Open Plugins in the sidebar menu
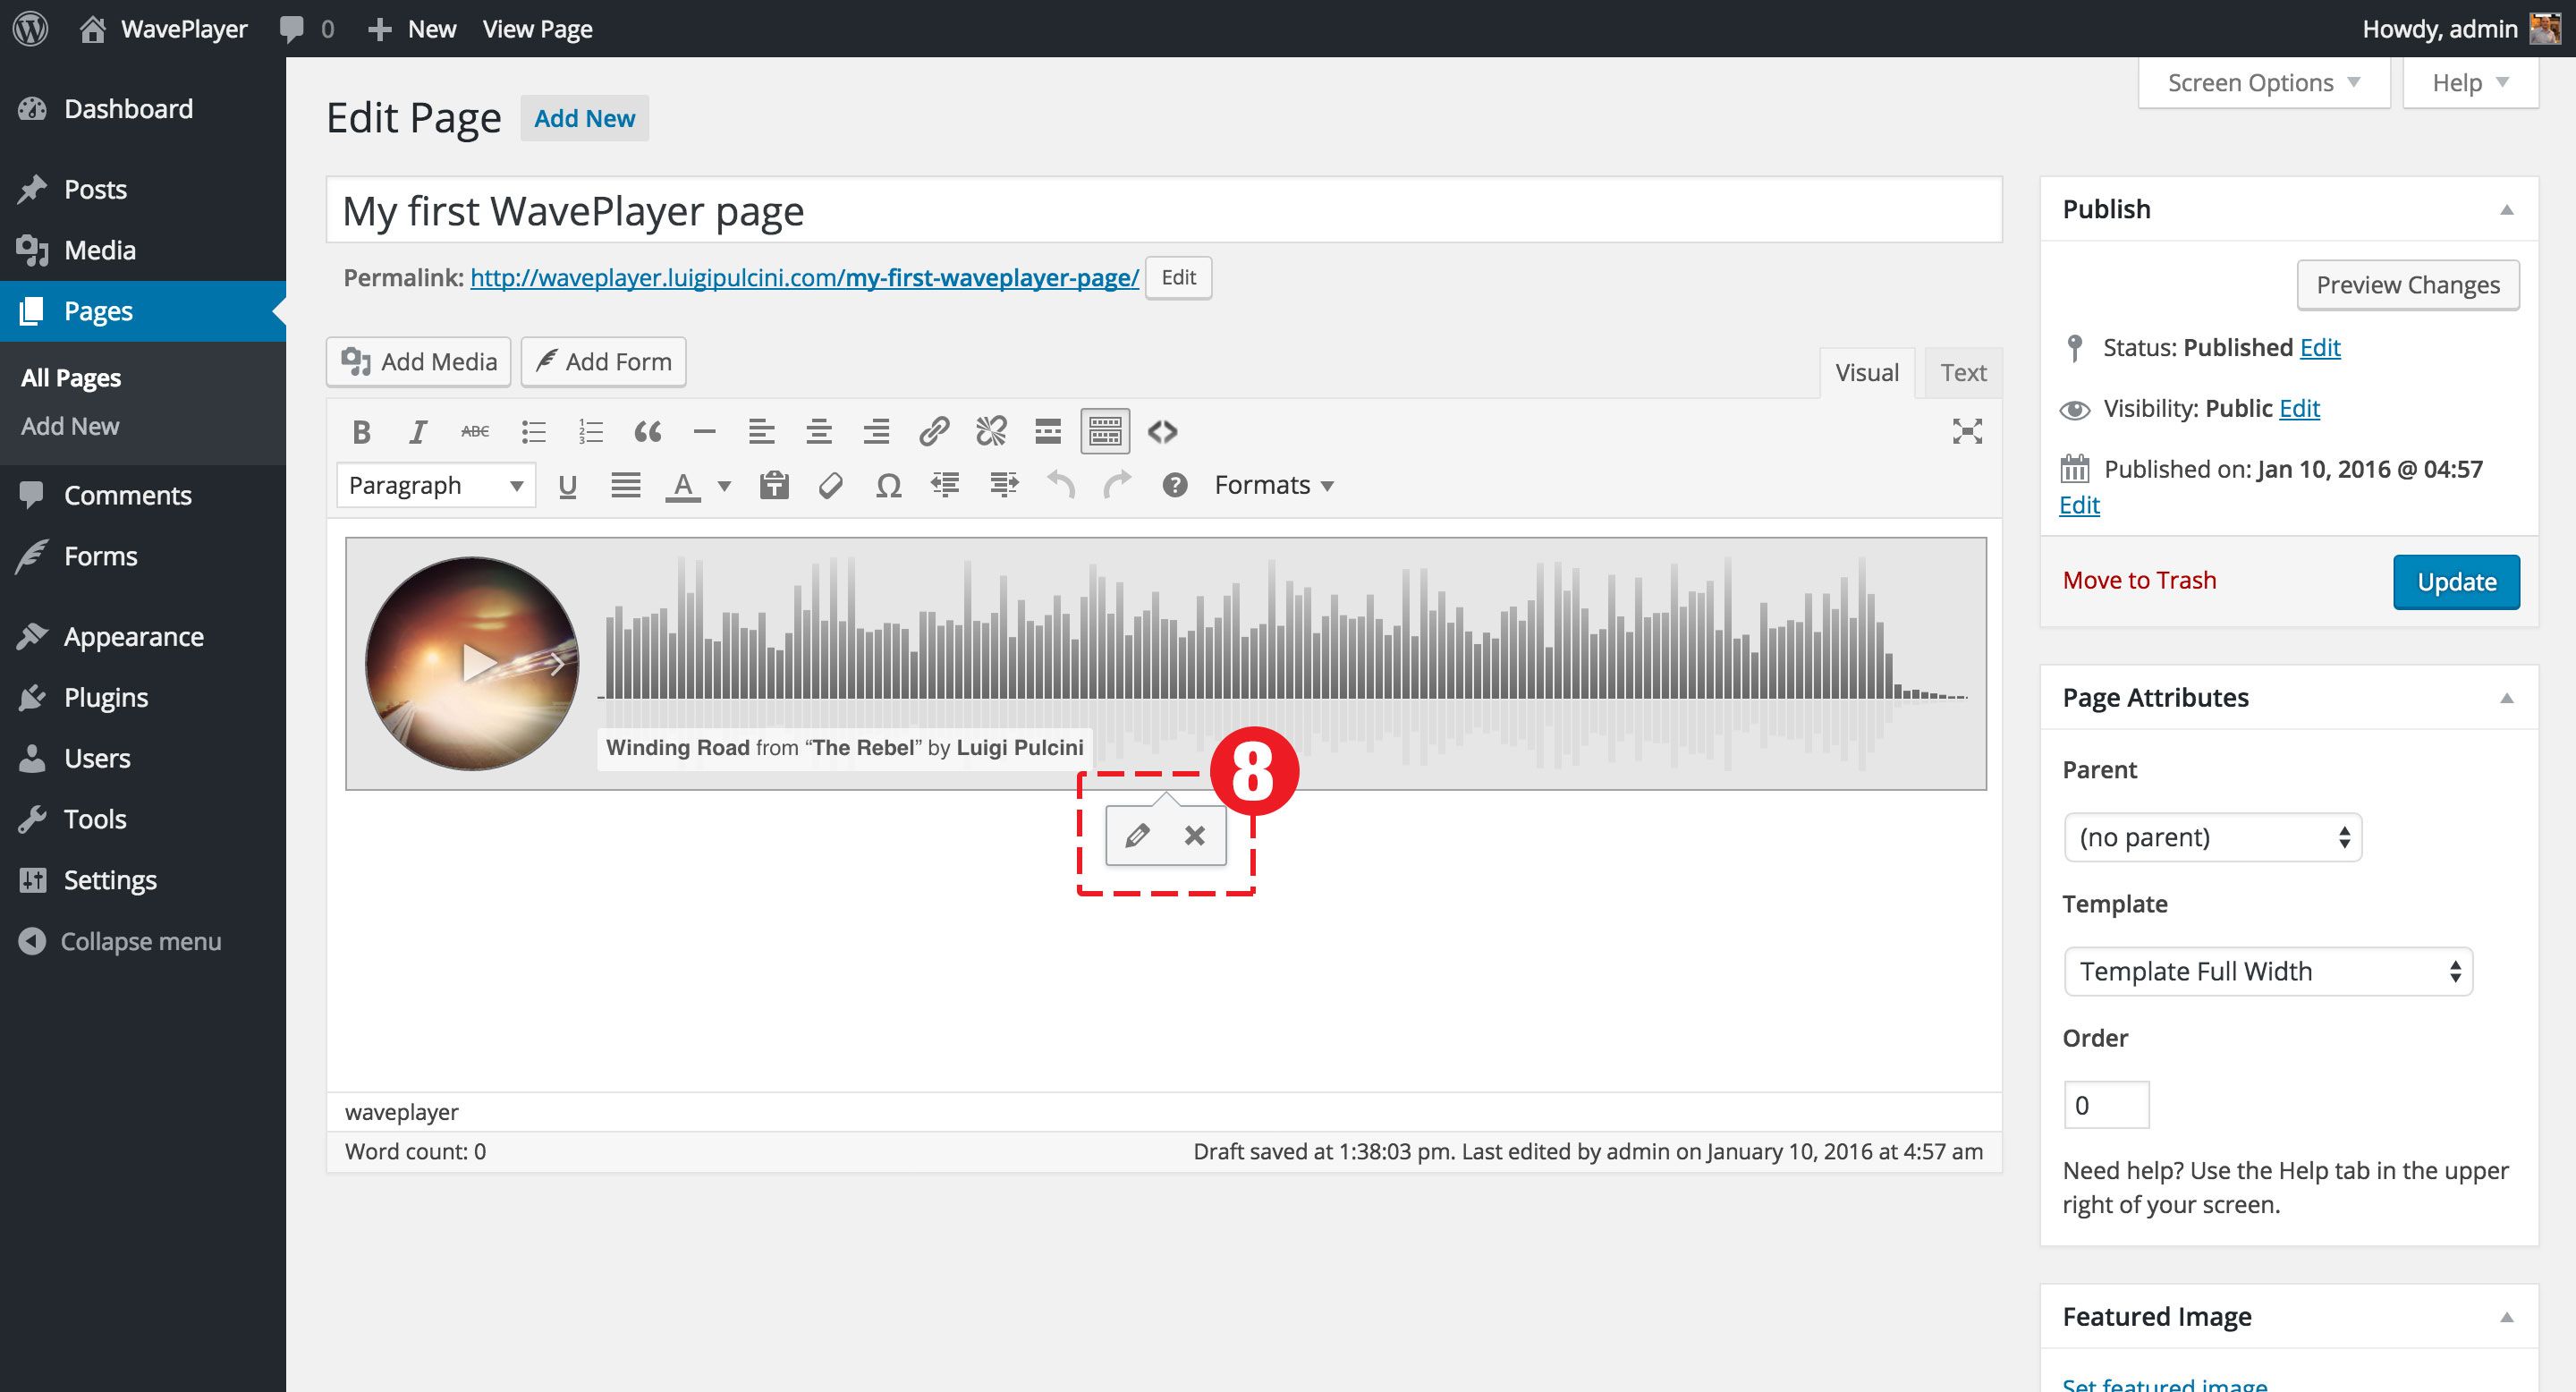This screenshot has height=1392, width=2576. [x=106, y=697]
